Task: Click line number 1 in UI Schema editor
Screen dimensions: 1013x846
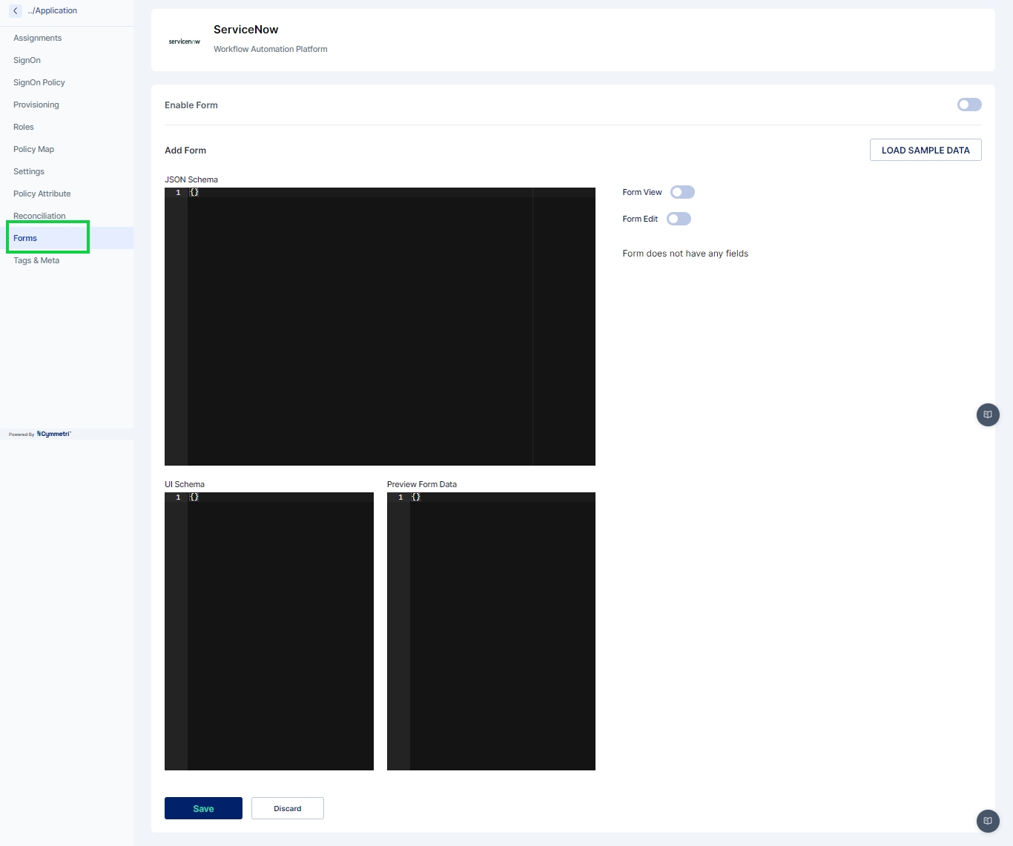Action: point(178,497)
